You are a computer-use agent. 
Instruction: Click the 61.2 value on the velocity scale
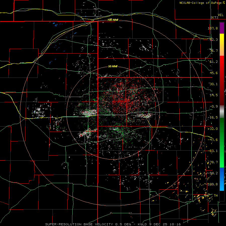[x=214, y=62]
